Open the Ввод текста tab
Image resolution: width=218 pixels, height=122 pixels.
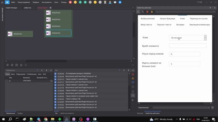[x=146, y=25]
